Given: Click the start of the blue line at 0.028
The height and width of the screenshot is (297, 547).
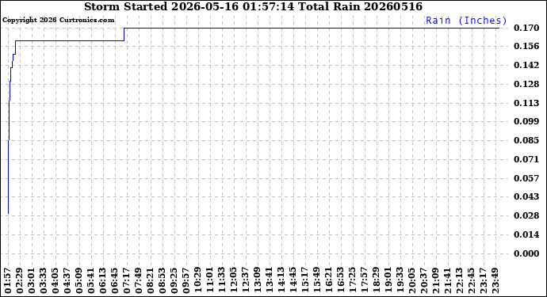Looking at the screenshot, I should pyautogui.click(x=8, y=213).
